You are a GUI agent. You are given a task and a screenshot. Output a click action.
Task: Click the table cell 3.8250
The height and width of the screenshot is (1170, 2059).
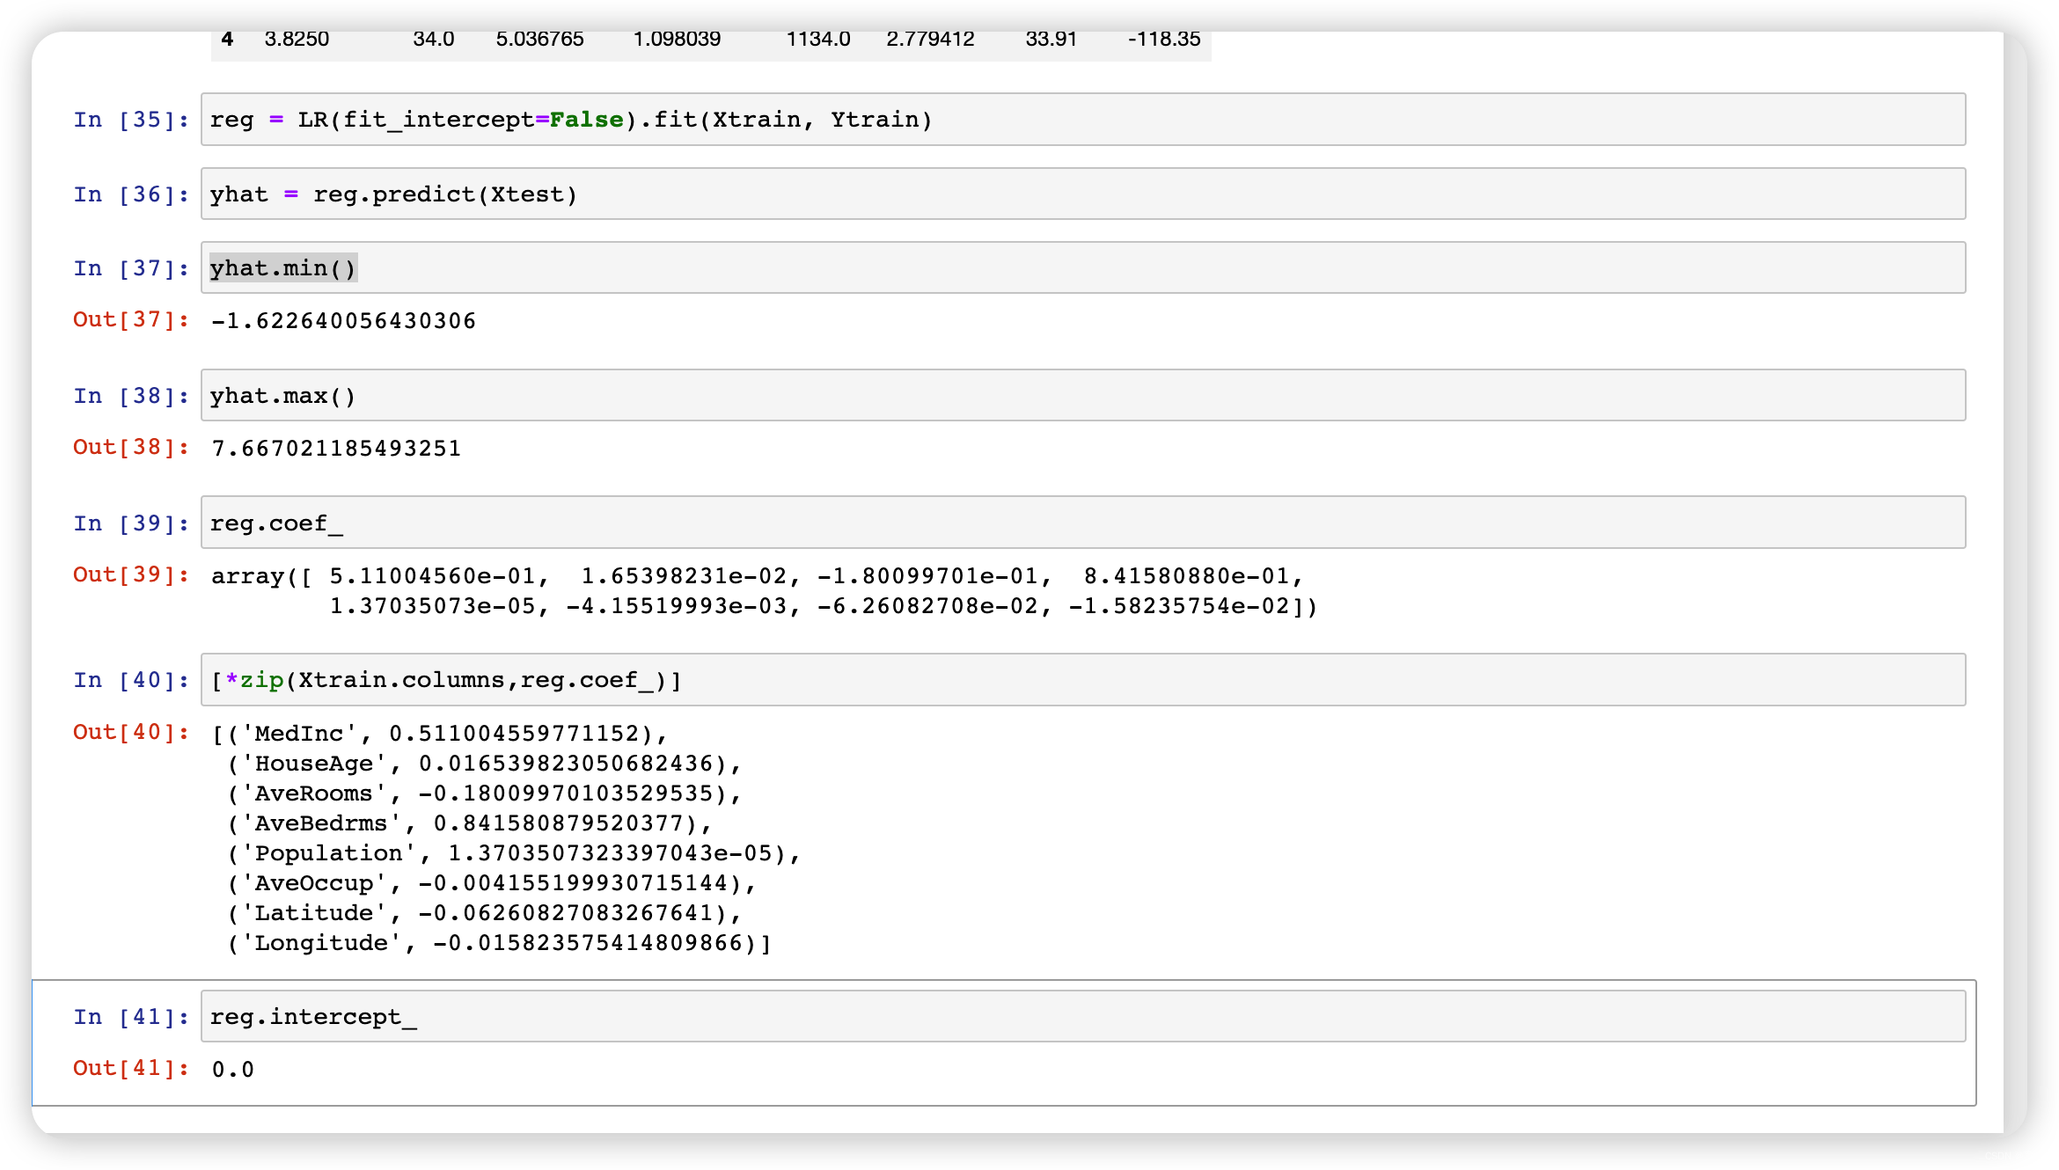click(x=297, y=39)
